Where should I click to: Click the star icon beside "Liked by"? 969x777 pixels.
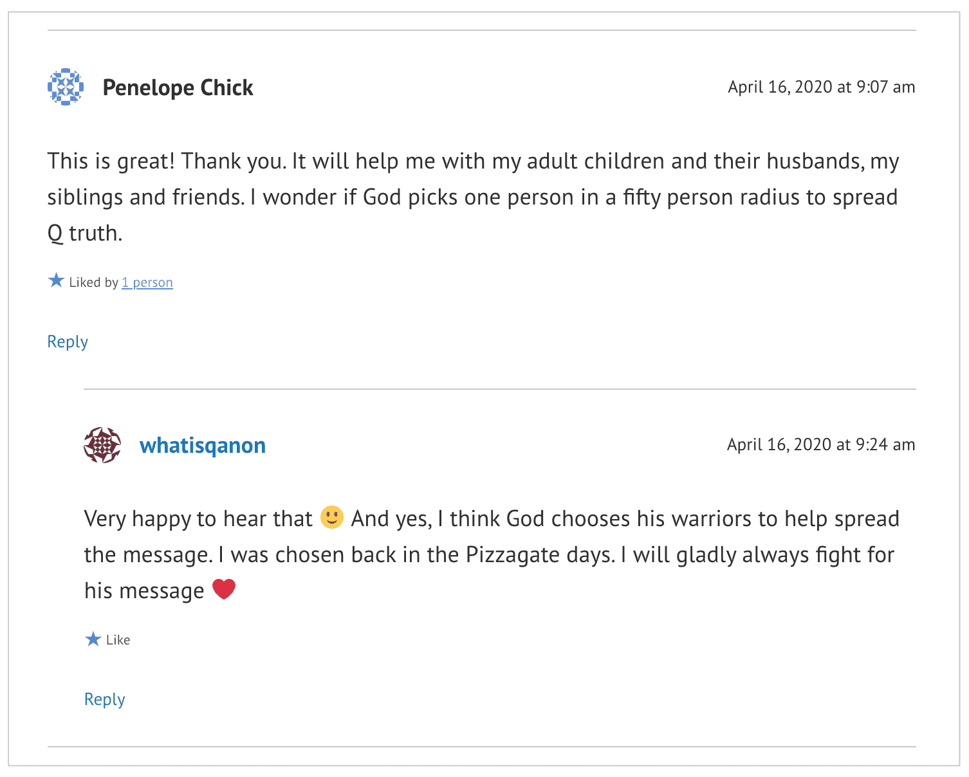(x=56, y=281)
